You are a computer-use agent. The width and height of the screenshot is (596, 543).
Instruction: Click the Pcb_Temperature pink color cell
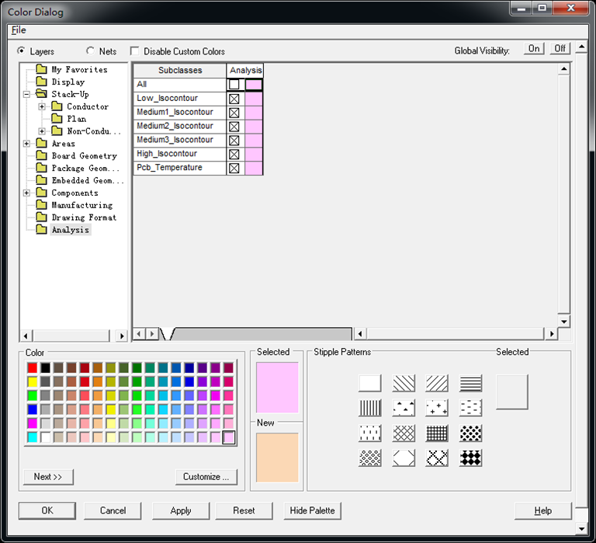tap(254, 168)
